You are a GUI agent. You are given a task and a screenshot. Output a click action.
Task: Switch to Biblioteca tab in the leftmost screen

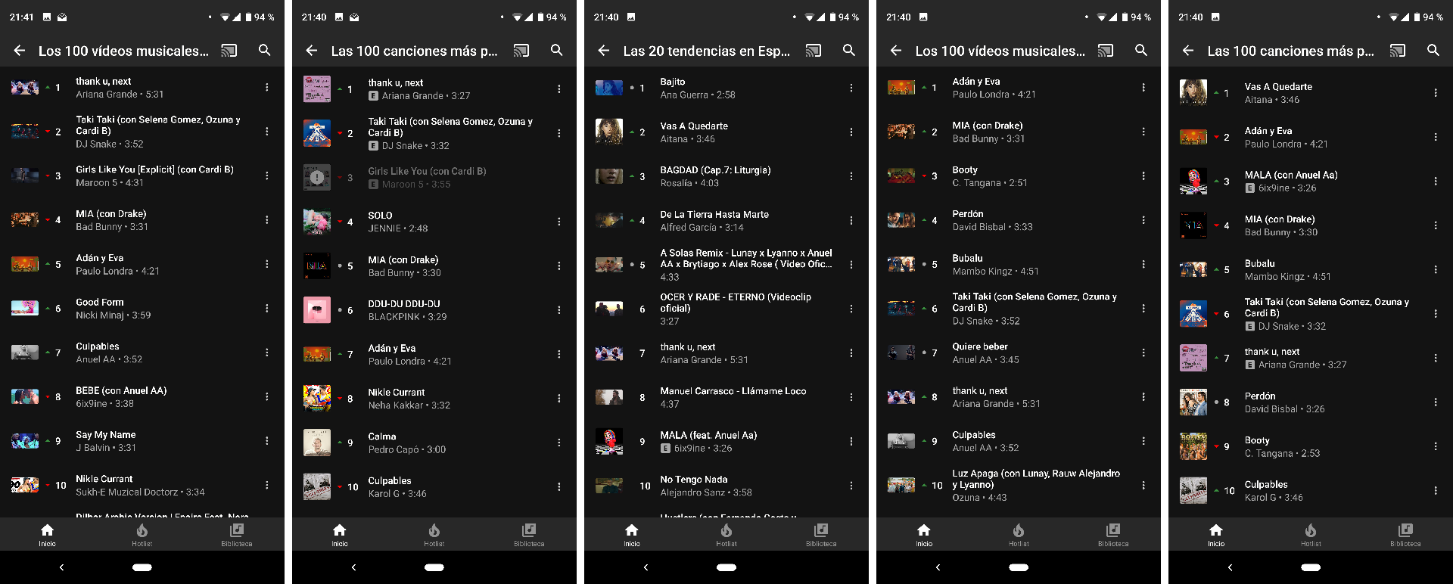(237, 534)
